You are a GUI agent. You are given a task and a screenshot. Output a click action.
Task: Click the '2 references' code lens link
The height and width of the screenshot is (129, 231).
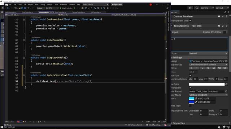(x=36, y=17)
